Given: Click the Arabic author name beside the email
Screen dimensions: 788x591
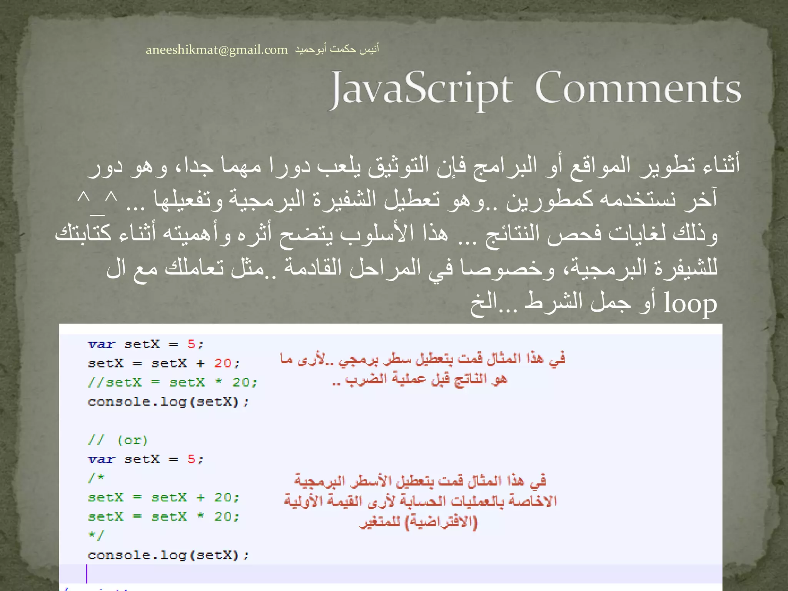Looking at the screenshot, I should (x=337, y=49).
